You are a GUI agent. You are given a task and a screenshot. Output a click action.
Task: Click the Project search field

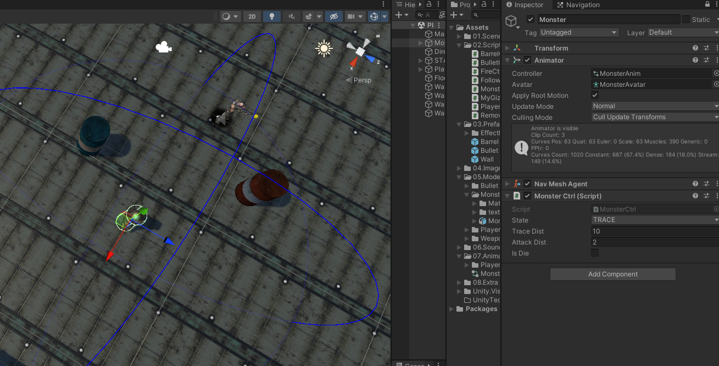(486, 15)
